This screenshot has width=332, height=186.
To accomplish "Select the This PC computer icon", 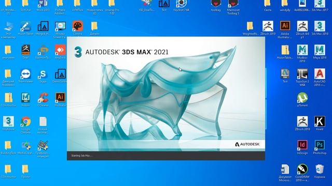I will click(8, 29).
